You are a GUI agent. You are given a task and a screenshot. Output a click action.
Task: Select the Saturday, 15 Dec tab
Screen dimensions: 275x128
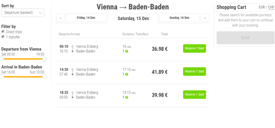133,18
